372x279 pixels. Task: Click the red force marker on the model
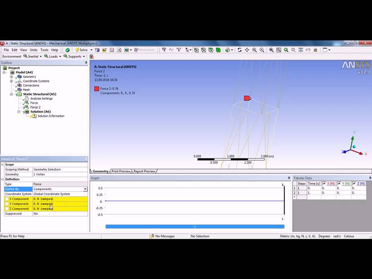(247, 98)
